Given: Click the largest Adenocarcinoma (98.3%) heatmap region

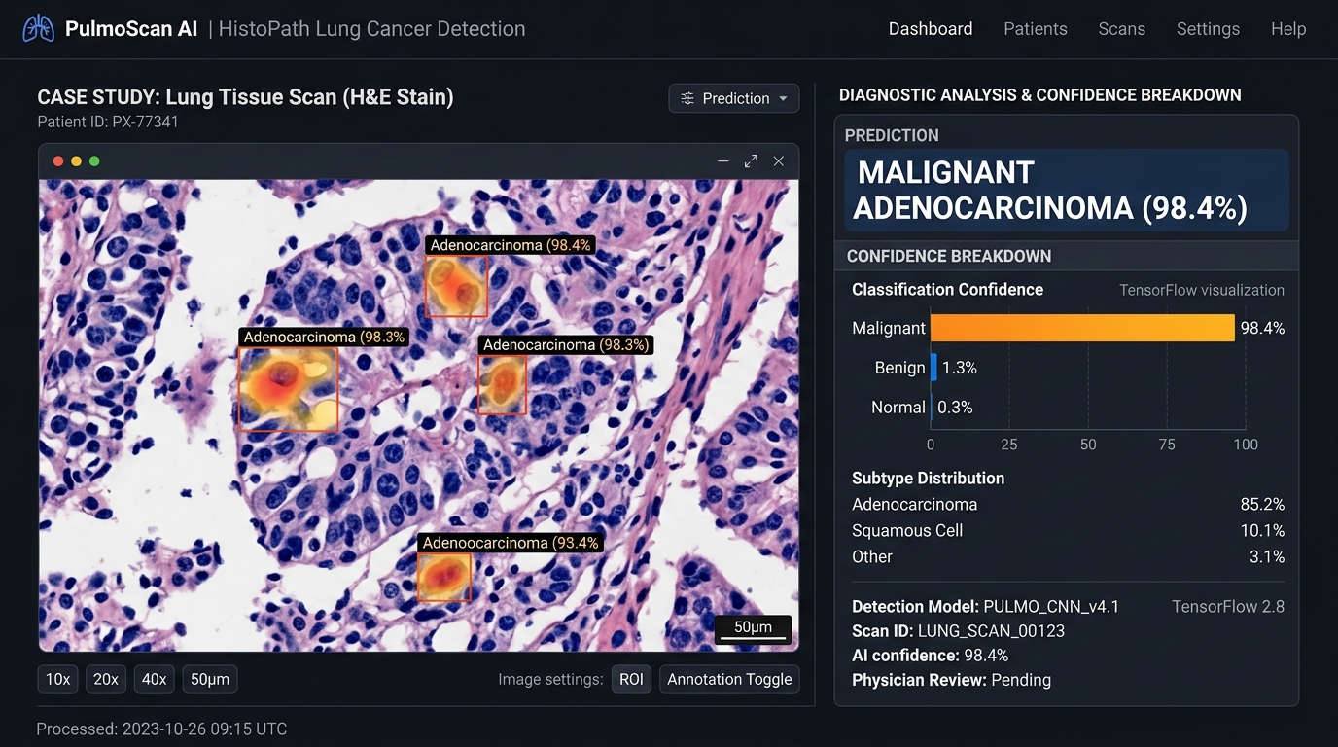Looking at the screenshot, I should point(288,389).
